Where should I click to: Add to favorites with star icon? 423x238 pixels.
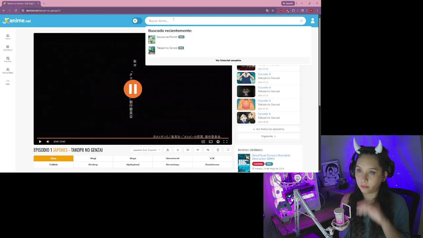[188, 150]
